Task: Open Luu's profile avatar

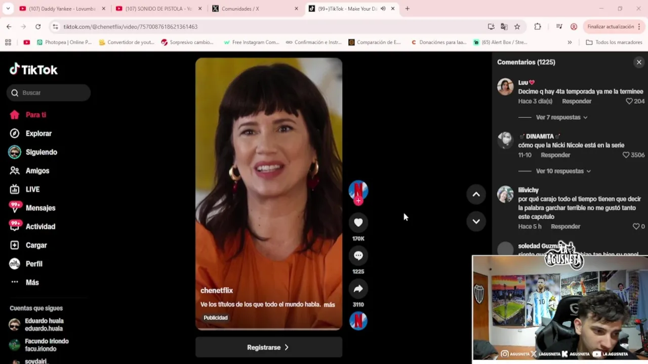Action: [x=505, y=87]
